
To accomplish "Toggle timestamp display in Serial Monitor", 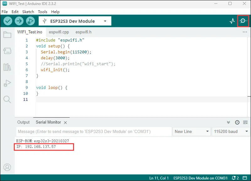I will (x=237, y=122).
